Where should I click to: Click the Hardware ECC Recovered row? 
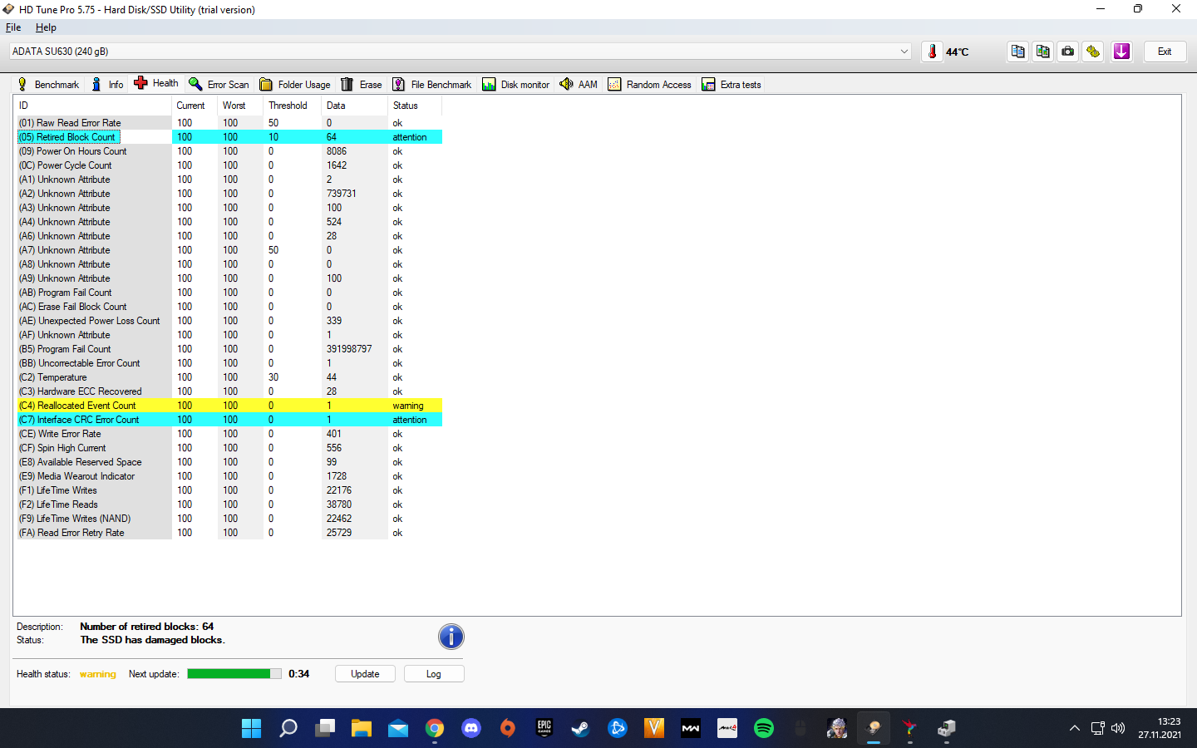tap(229, 391)
